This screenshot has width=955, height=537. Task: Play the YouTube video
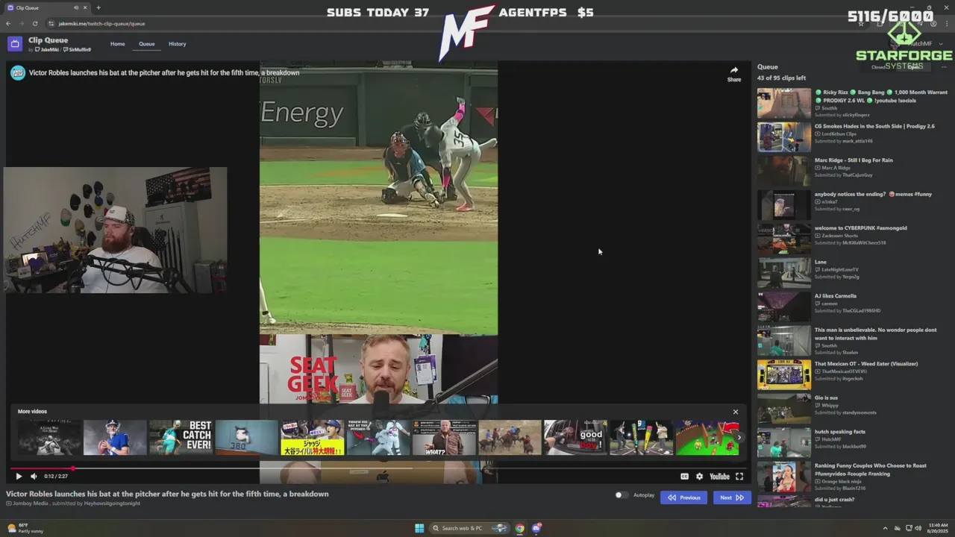point(19,476)
